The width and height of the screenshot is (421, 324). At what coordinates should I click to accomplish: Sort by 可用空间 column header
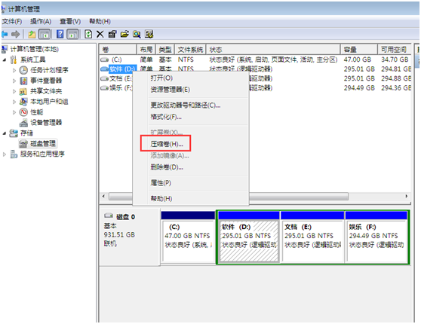[394, 50]
